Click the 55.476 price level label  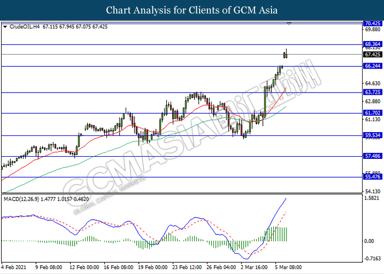pos(372,177)
